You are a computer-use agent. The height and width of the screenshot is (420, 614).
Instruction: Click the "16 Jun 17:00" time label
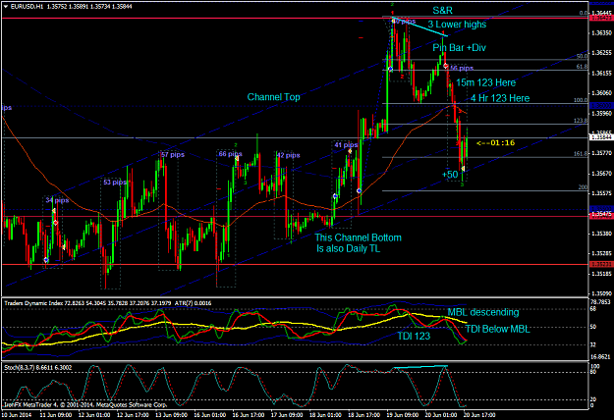249,415
